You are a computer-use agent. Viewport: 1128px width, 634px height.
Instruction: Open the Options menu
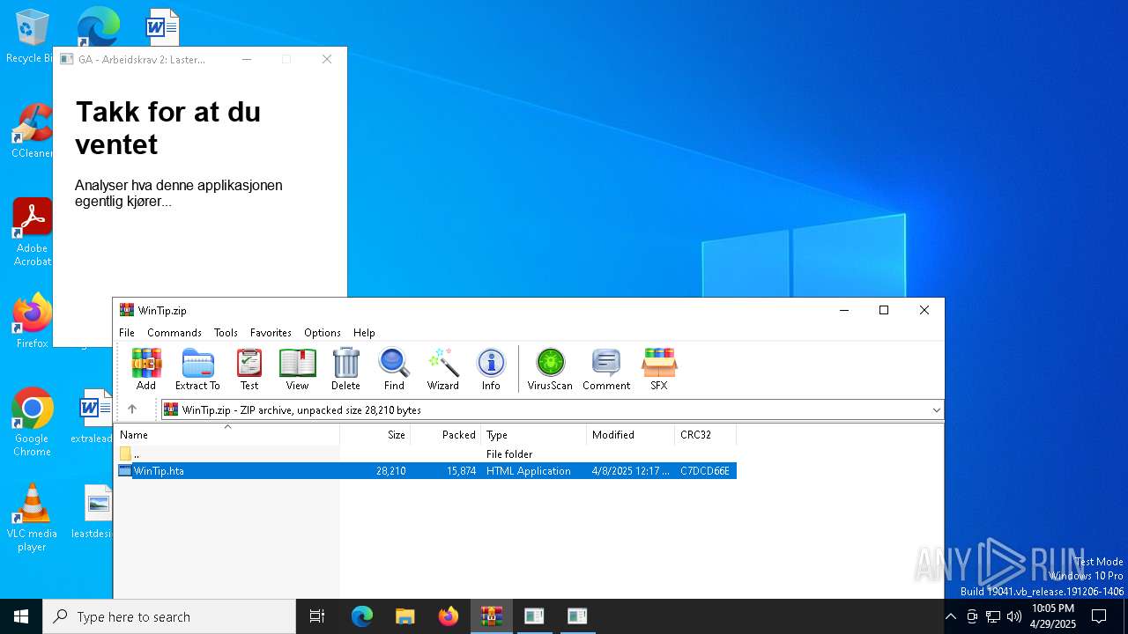[323, 333]
